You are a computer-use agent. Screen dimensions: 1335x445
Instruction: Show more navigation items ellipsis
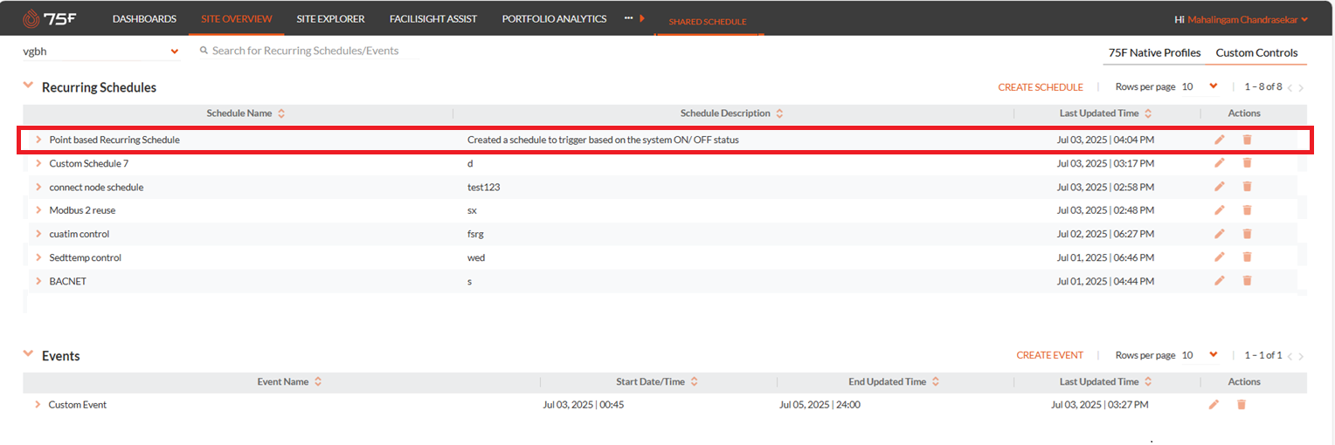tap(628, 17)
